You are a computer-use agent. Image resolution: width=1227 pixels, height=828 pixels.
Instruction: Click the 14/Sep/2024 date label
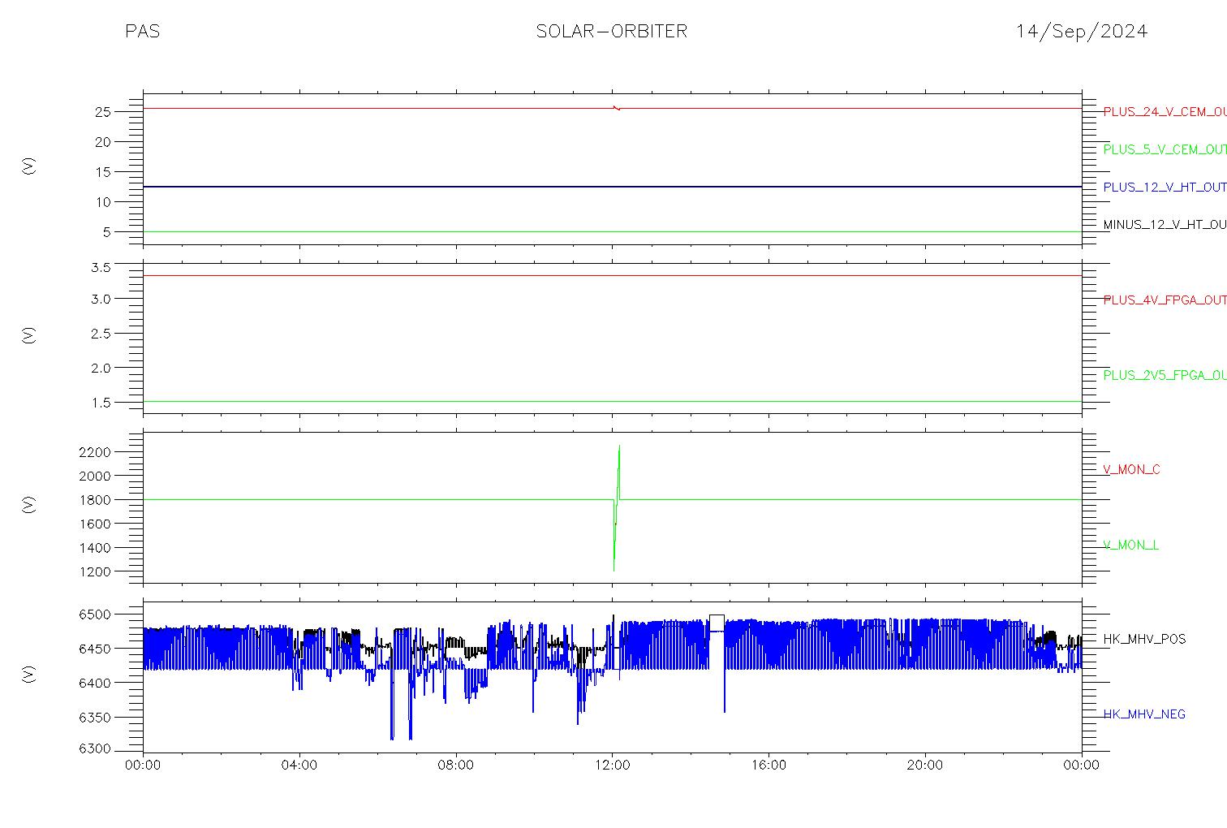pos(1082,32)
